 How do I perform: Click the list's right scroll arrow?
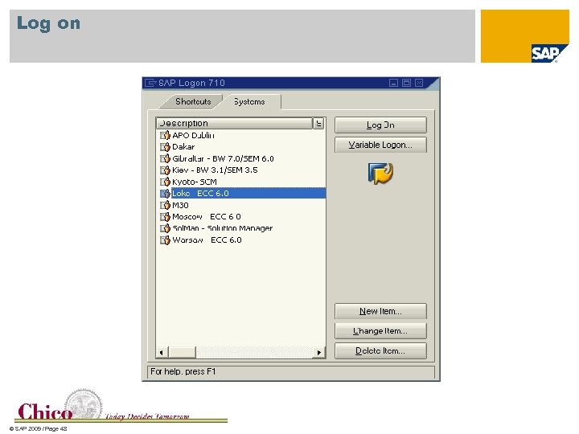(319, 353)
